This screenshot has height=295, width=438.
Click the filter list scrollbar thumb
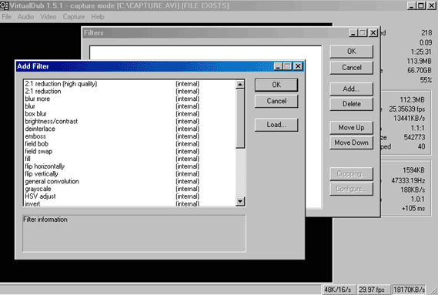[x=240, y=119]
